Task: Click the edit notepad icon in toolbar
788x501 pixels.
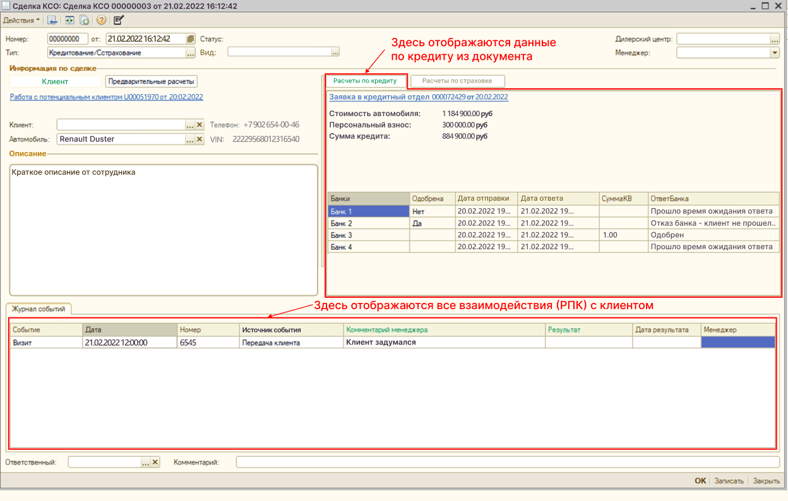Action: [x=119, y=20]
